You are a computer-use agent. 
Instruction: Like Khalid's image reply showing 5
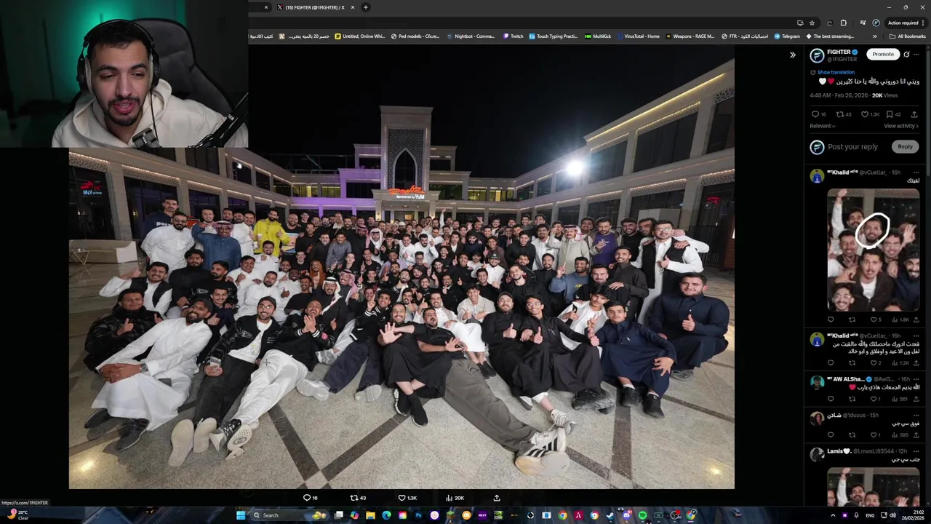coord(874,319)
